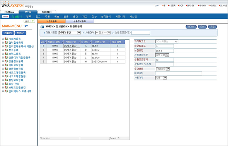Viewport: 228px width, 146px height.
Task: Click the book icon beside 상품정보현황
Action: (6, 69)
